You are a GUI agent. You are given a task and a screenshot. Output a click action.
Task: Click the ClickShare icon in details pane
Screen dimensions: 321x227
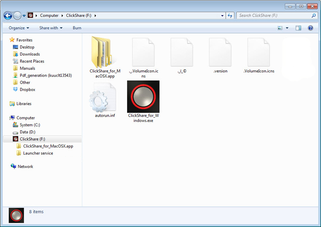(17, 215)
